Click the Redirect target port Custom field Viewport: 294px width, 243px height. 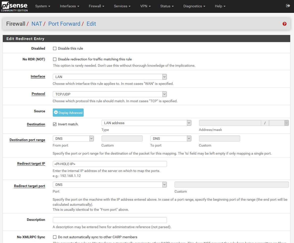pyautogui.click(x=232, y=185)
